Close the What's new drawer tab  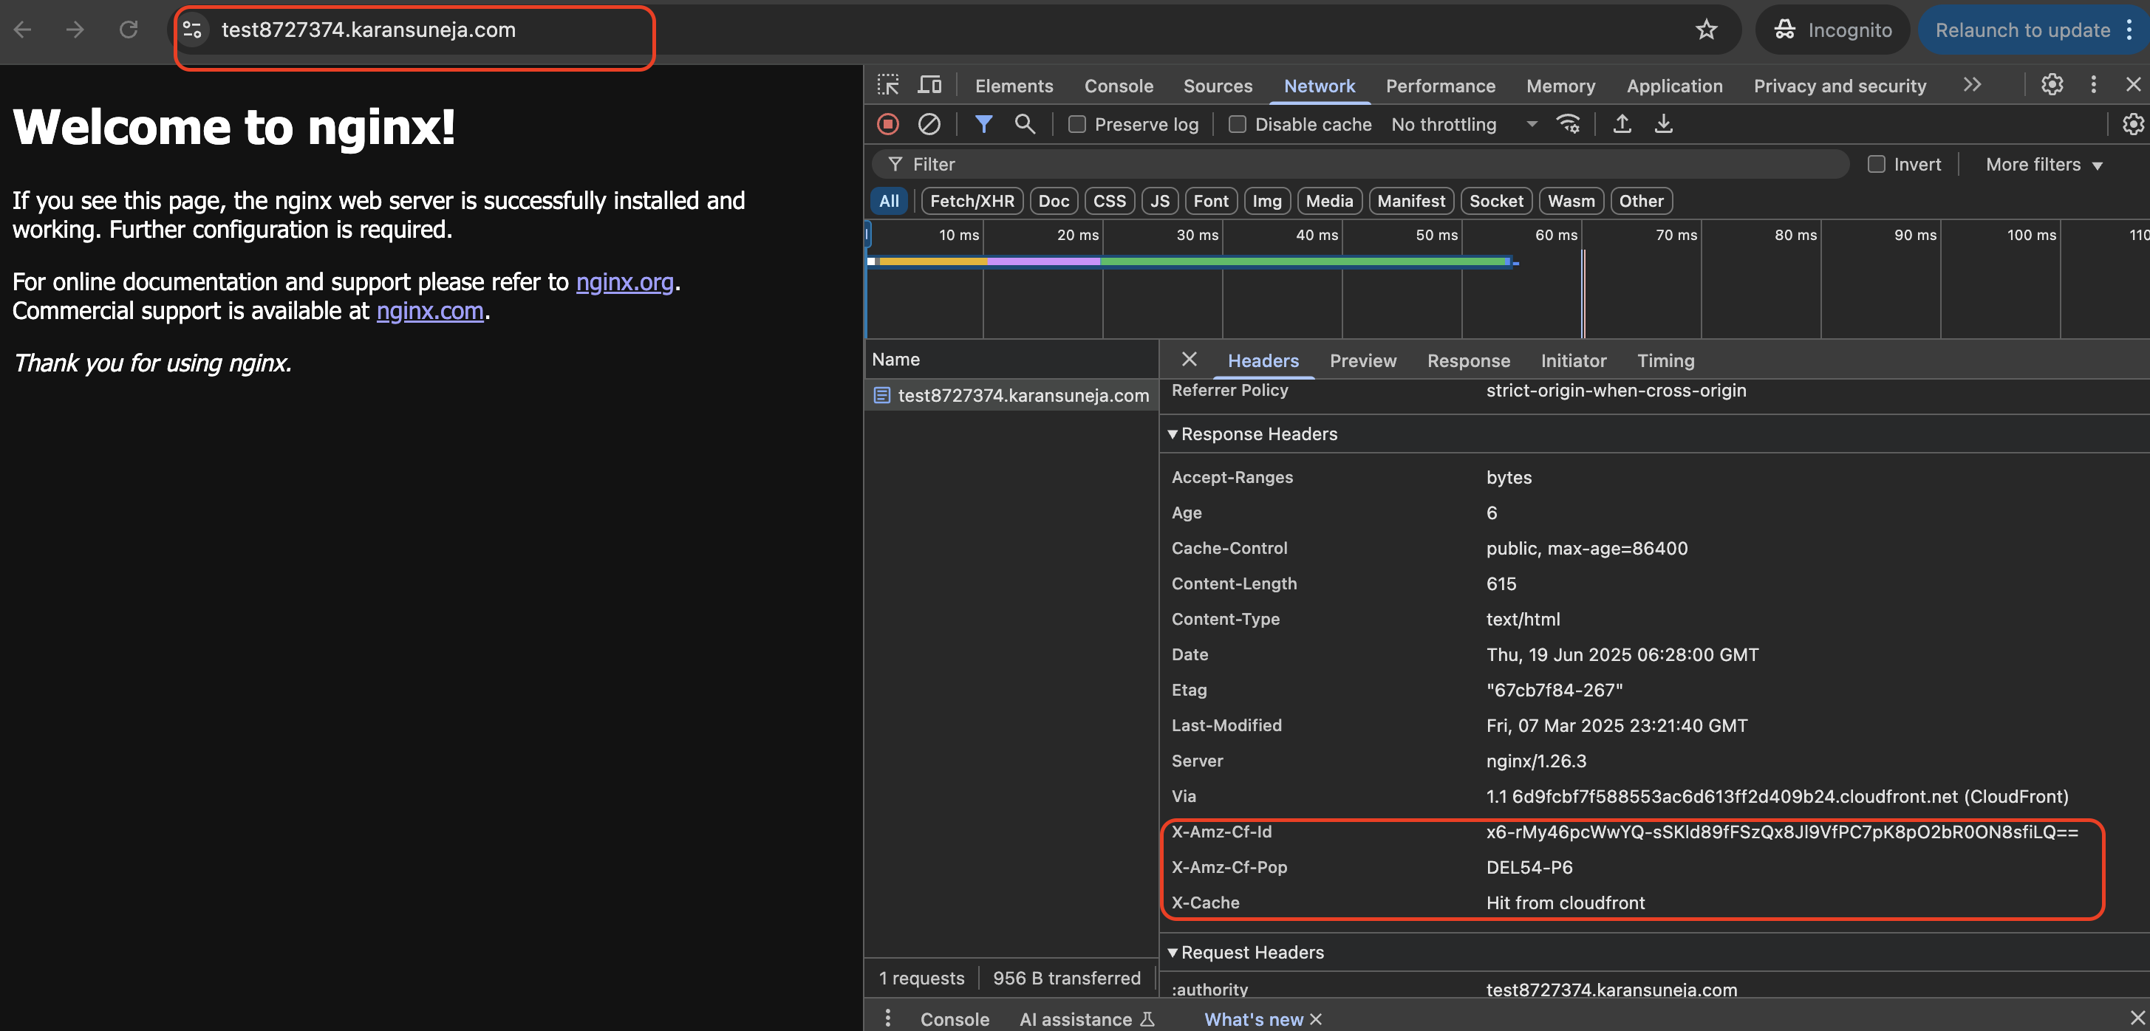(1316, 1018)
